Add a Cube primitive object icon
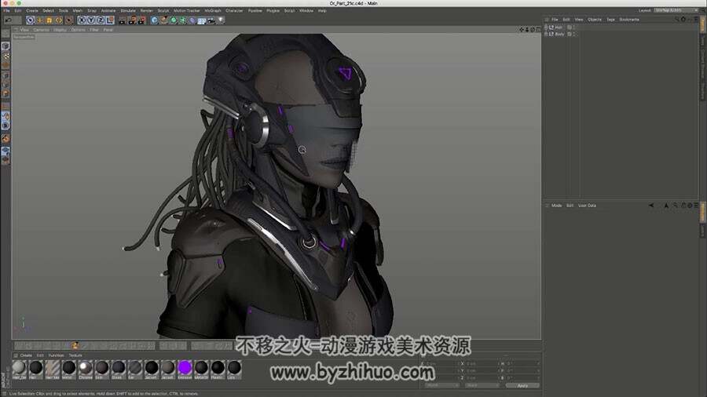707x397 pixels. click(x=154, y=20)
